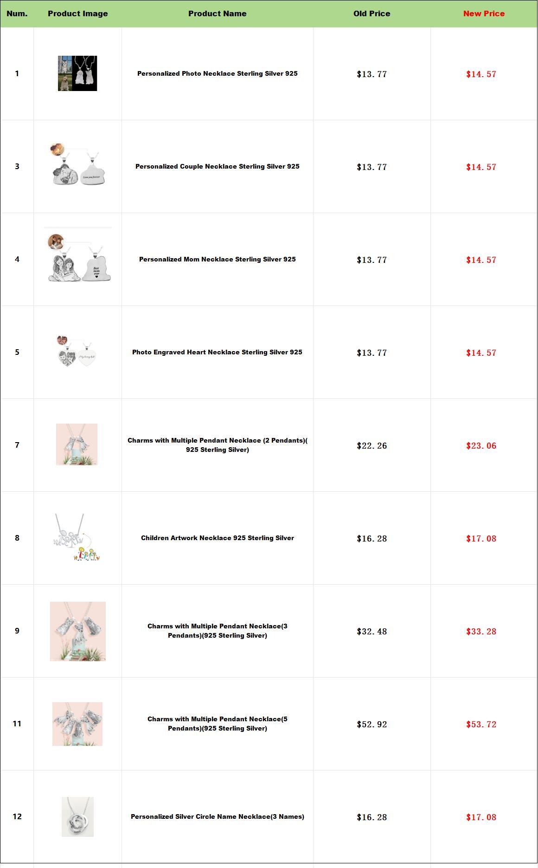538x868 pixels.
Task: Click the red New Price column header
Action: click(x=484, y=13)
